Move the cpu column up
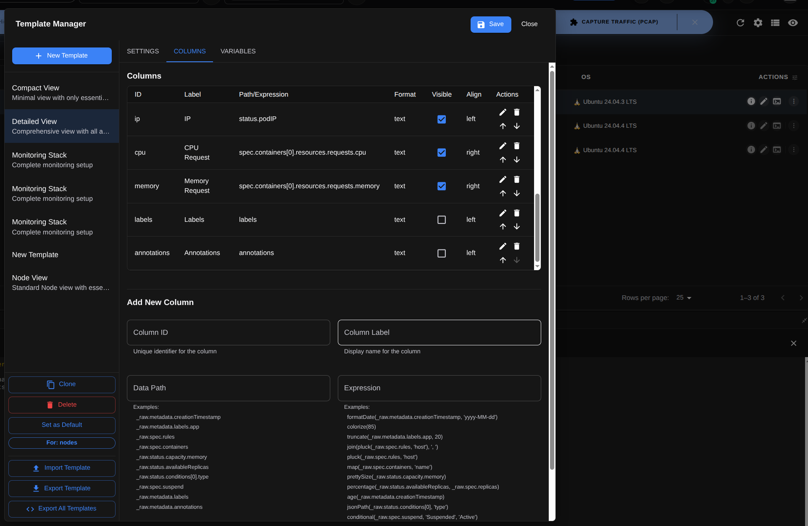Viewport: 808px width, 526px height. (503, 160)
